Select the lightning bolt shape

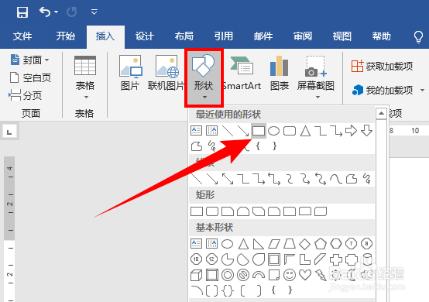pyautogui.click(x=321, y=275)
